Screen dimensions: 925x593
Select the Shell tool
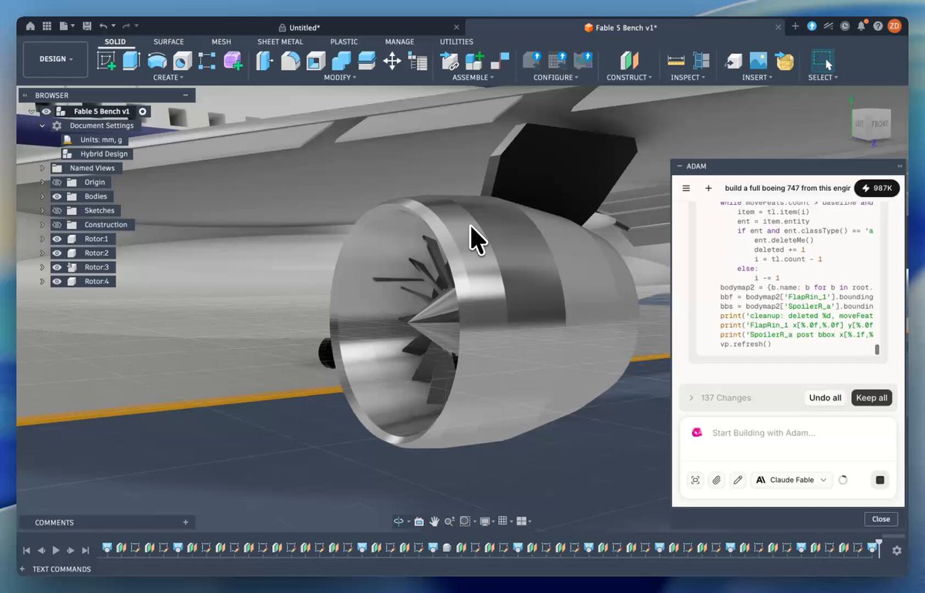click(316, 61)
